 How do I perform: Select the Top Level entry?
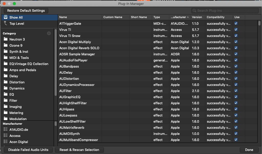(x=29, y=23)
